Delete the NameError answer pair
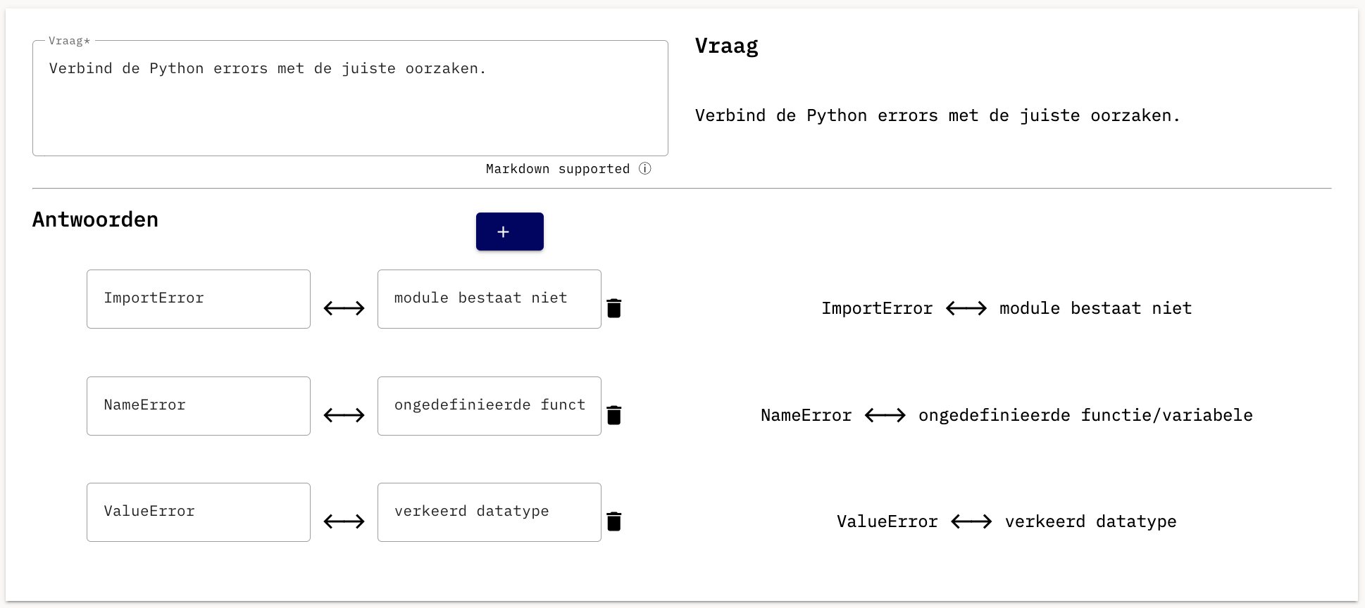Viewport: 1365px width, 608px height. 614,415
